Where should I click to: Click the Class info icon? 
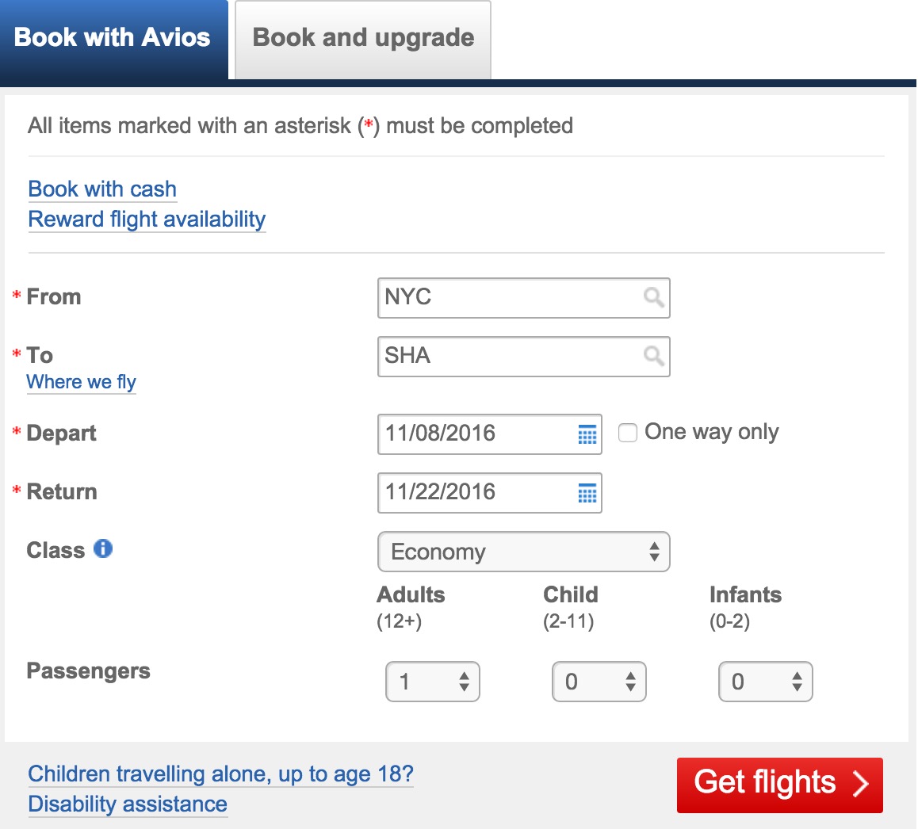pos(103,548)
